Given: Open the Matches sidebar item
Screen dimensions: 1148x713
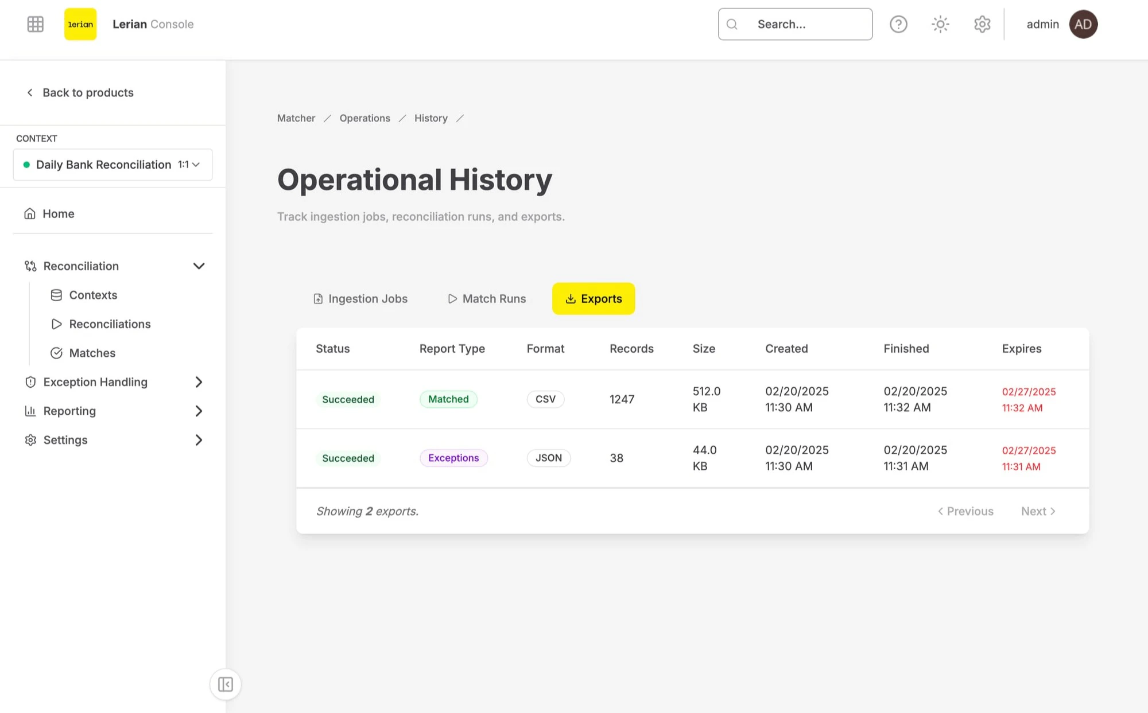Looking at the screenshot, I should click(x=92, y=353).
